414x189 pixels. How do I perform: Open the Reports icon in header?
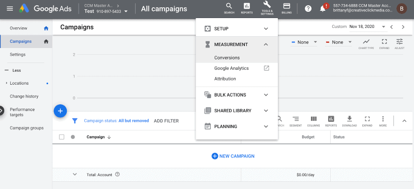coord(247,8)
